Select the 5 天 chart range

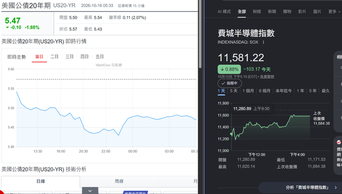coord(234,91)
